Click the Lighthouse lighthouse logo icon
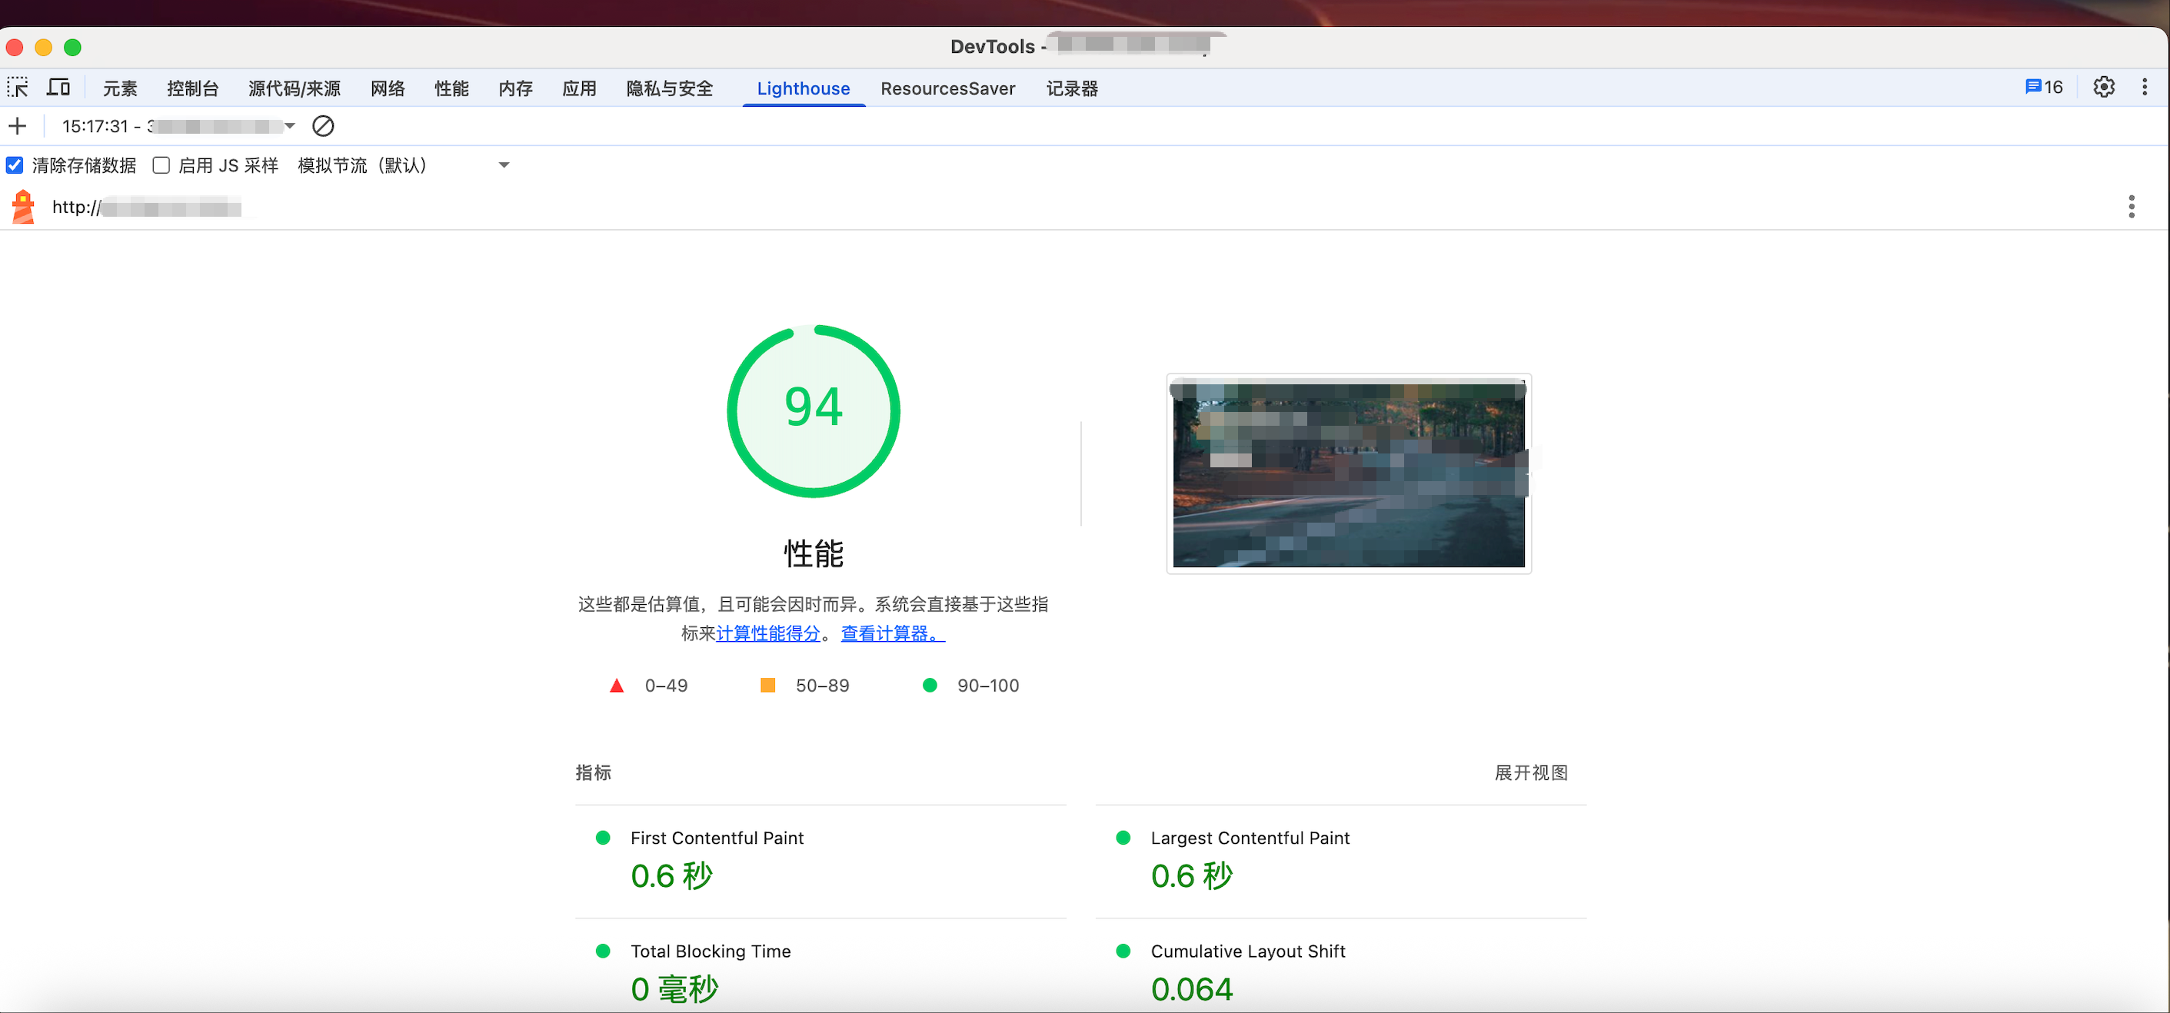Screen dimensions: 2170x1013 point(24,208)
